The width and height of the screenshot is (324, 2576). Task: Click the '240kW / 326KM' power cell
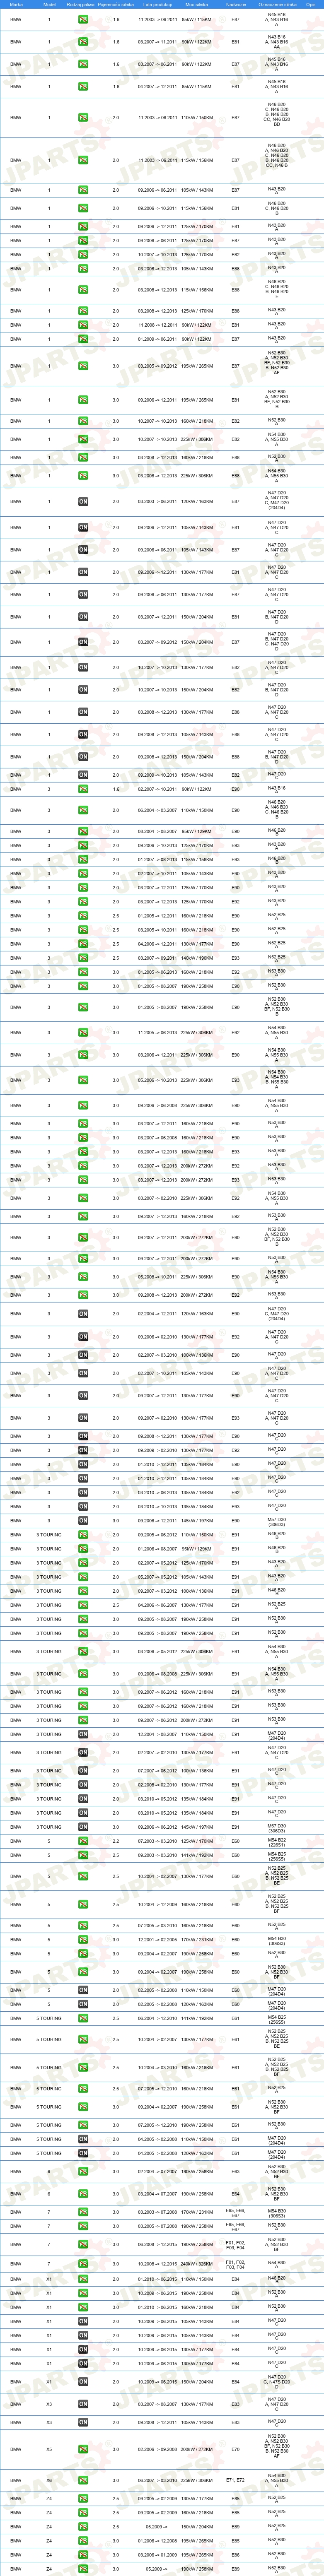point(197,2263)
